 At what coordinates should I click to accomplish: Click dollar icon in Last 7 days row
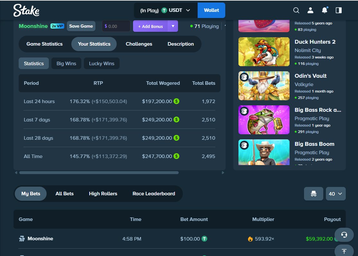[x=176, y=119]
